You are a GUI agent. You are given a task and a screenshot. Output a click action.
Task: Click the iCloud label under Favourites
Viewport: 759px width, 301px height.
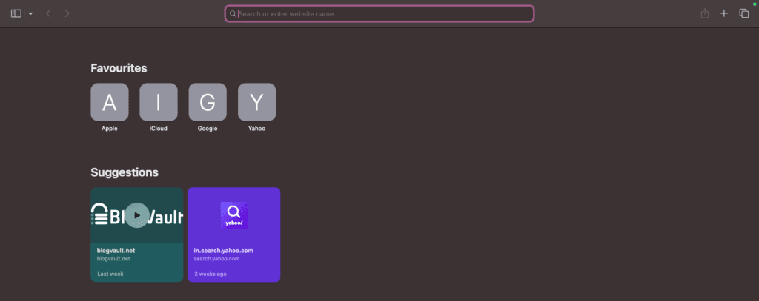point(159,129)
